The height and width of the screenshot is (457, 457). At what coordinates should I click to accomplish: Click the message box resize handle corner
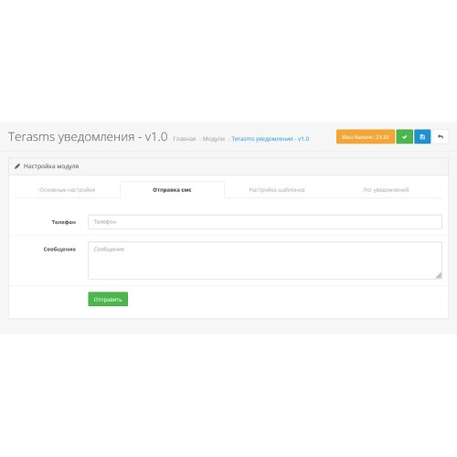(x=439, y=276)
